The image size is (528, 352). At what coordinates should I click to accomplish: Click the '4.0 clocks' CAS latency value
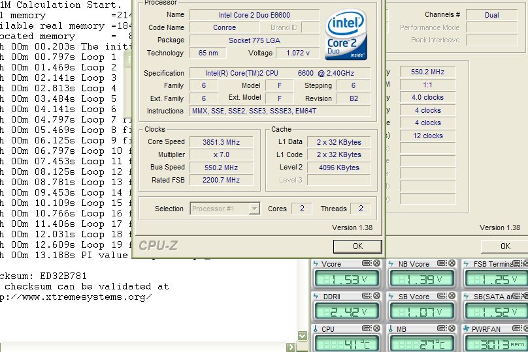pyautogui.click(x=427, y=97)
